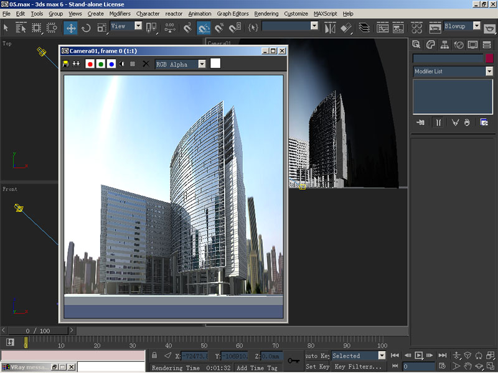Viewport: 498px width, 373px height.
Task: Open the RGB Alpha channel dropdown
Action: [202, 64]
